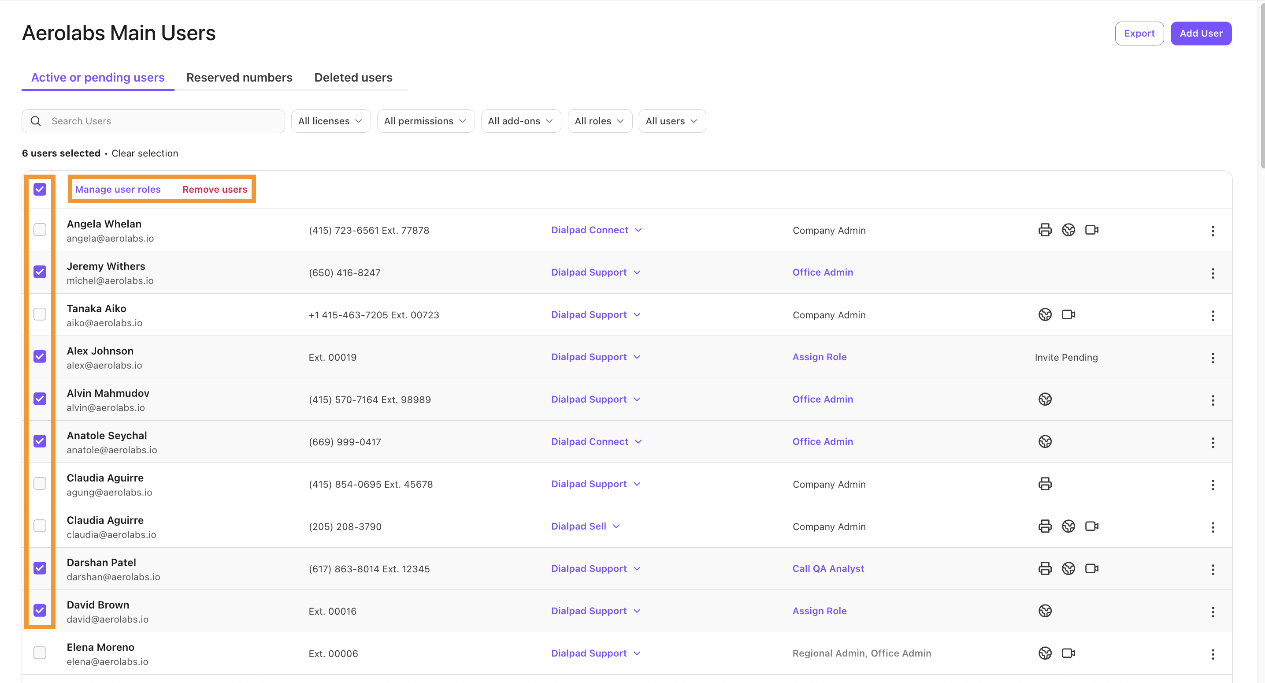Click the Call QA Analyst role link

[x=828, y=568]
